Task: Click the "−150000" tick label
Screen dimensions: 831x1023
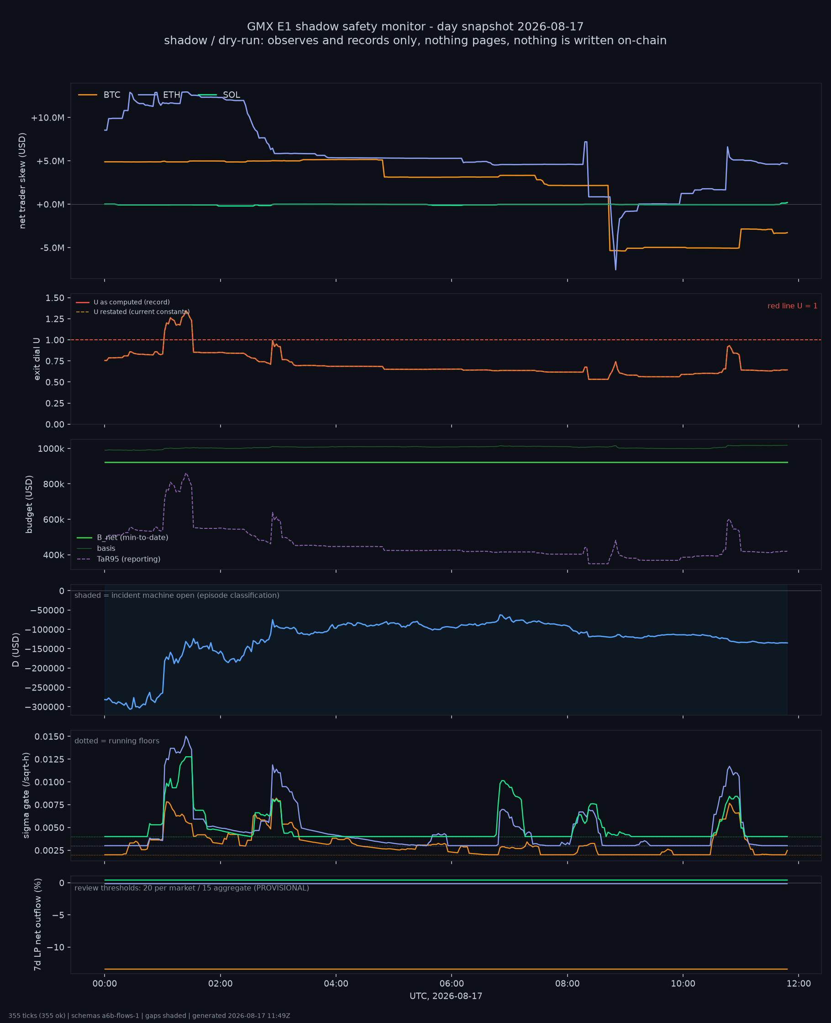Action: 46,649
